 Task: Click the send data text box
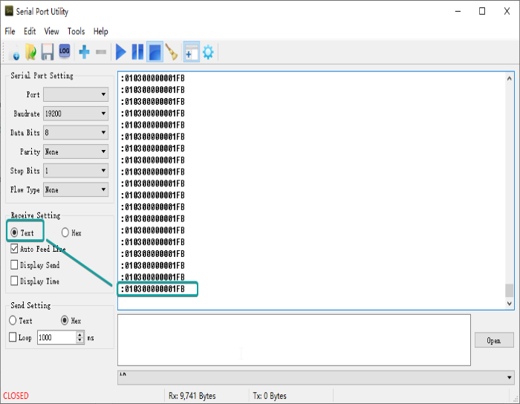tap(293, 339)
